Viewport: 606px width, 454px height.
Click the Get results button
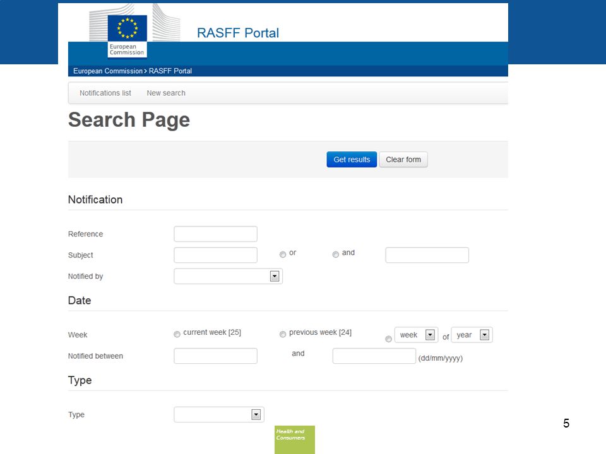tap(352, 160)
